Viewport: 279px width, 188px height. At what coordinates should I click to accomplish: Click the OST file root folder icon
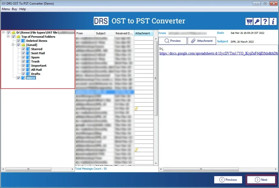pyautogui.click(x=13, y=33)
